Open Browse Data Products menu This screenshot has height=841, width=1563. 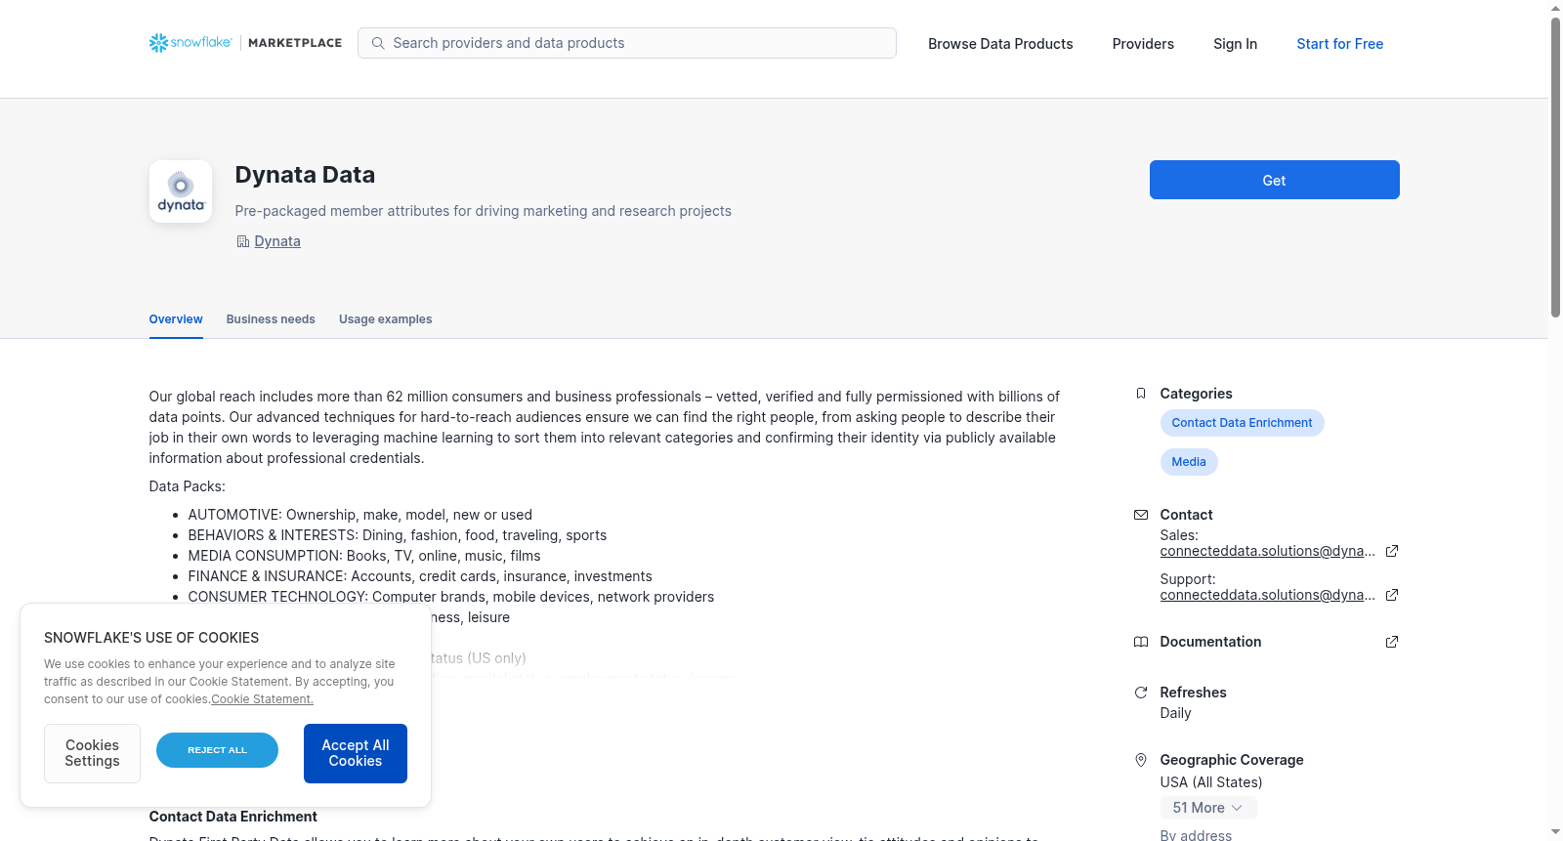tap(1000, 44)
